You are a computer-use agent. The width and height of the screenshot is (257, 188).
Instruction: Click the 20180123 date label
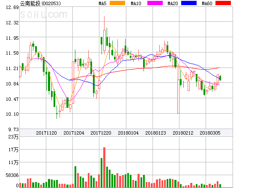tap(155, 133)
